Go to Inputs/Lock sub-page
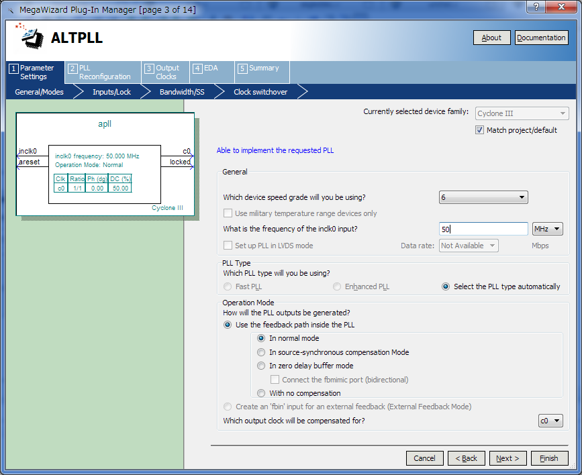582x475 pixels. tap(111, 92)
